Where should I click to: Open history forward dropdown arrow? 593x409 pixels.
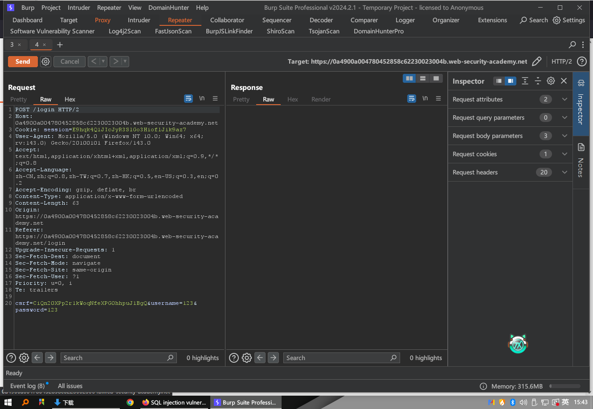coord(125,61)
